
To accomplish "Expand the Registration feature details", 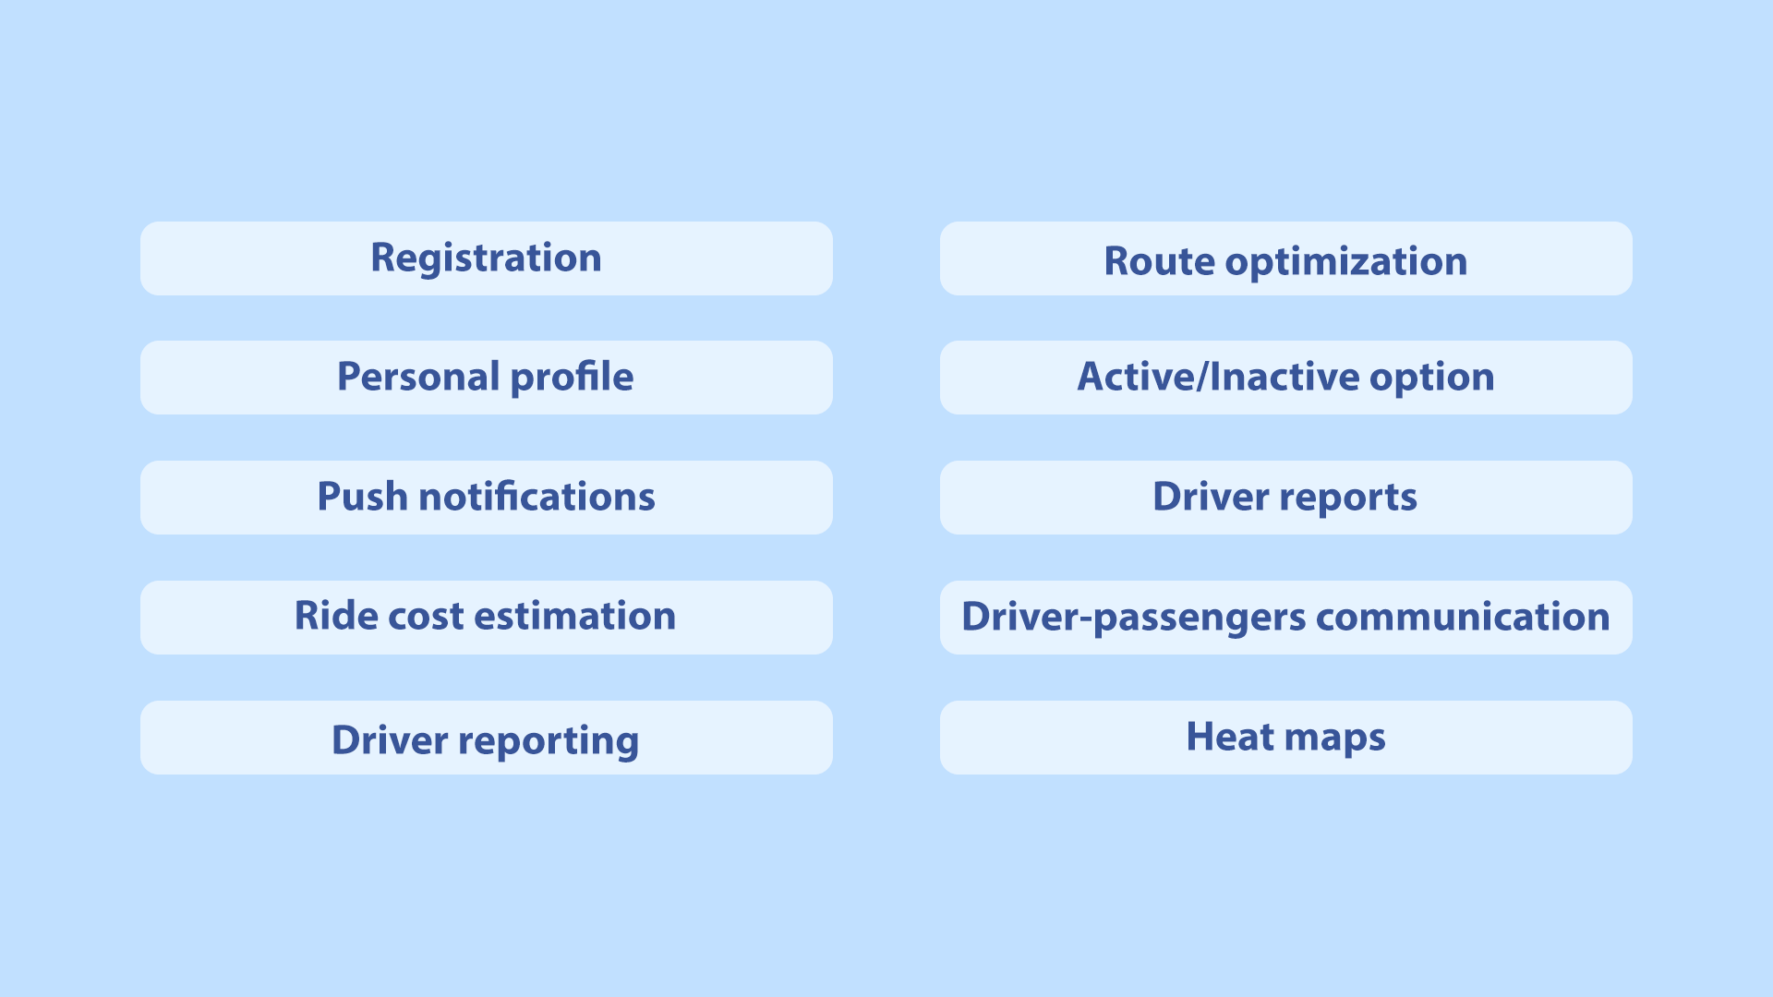I will tap(486, 255).
